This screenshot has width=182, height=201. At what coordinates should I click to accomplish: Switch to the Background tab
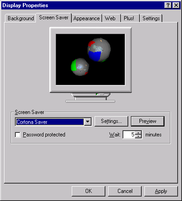coord(21,18)
